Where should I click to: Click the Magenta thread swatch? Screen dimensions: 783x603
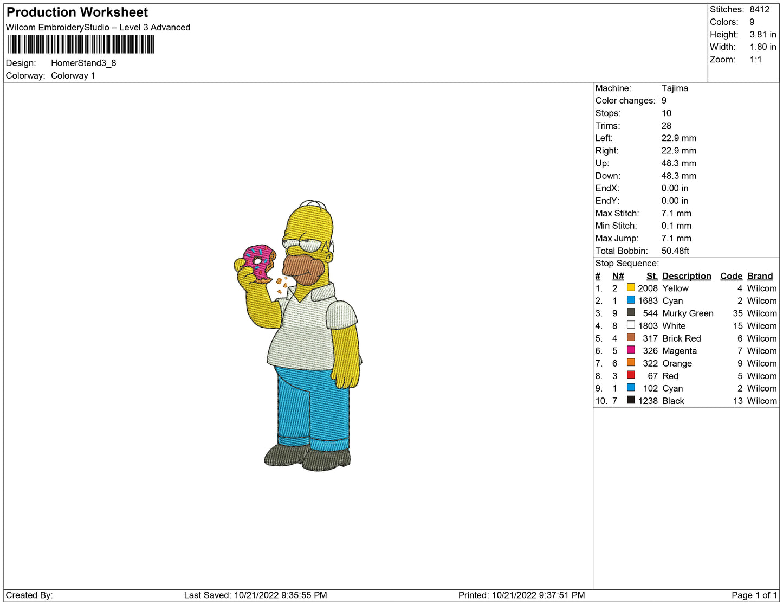pos(631,350)
